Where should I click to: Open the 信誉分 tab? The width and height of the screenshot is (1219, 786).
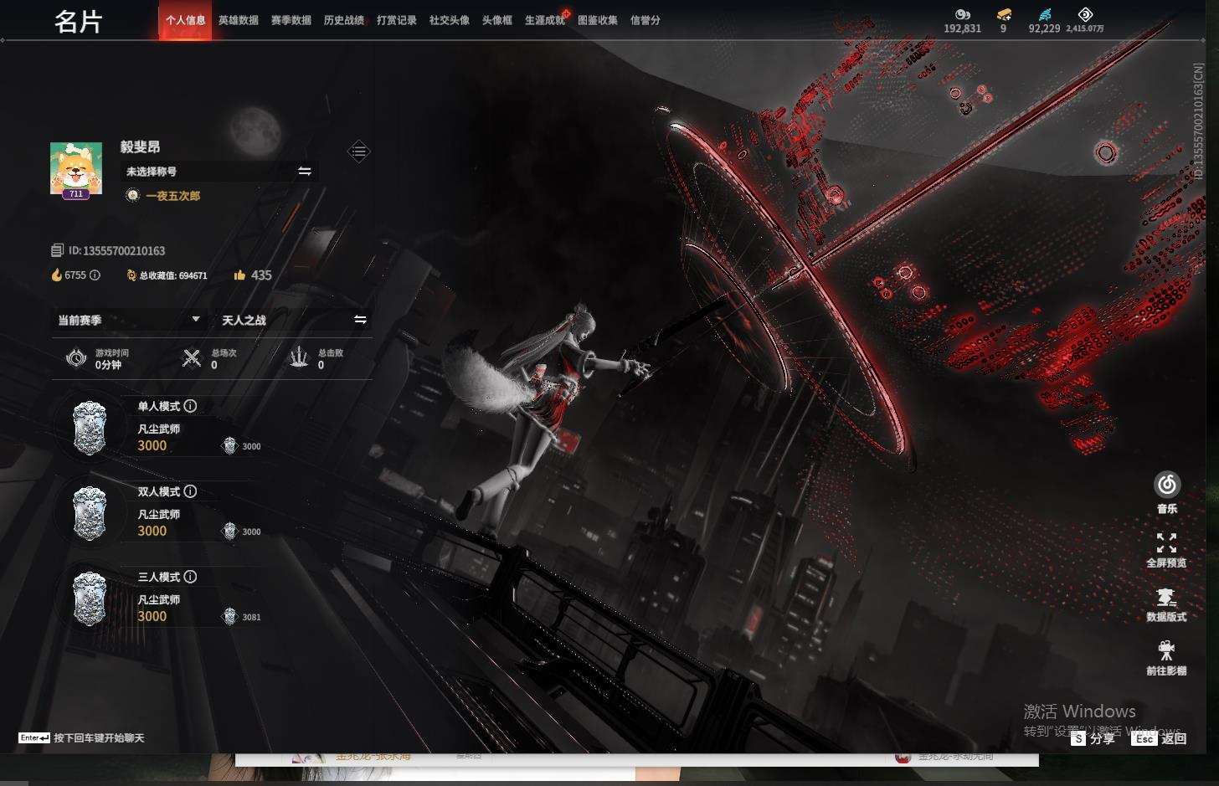[645, 20]
